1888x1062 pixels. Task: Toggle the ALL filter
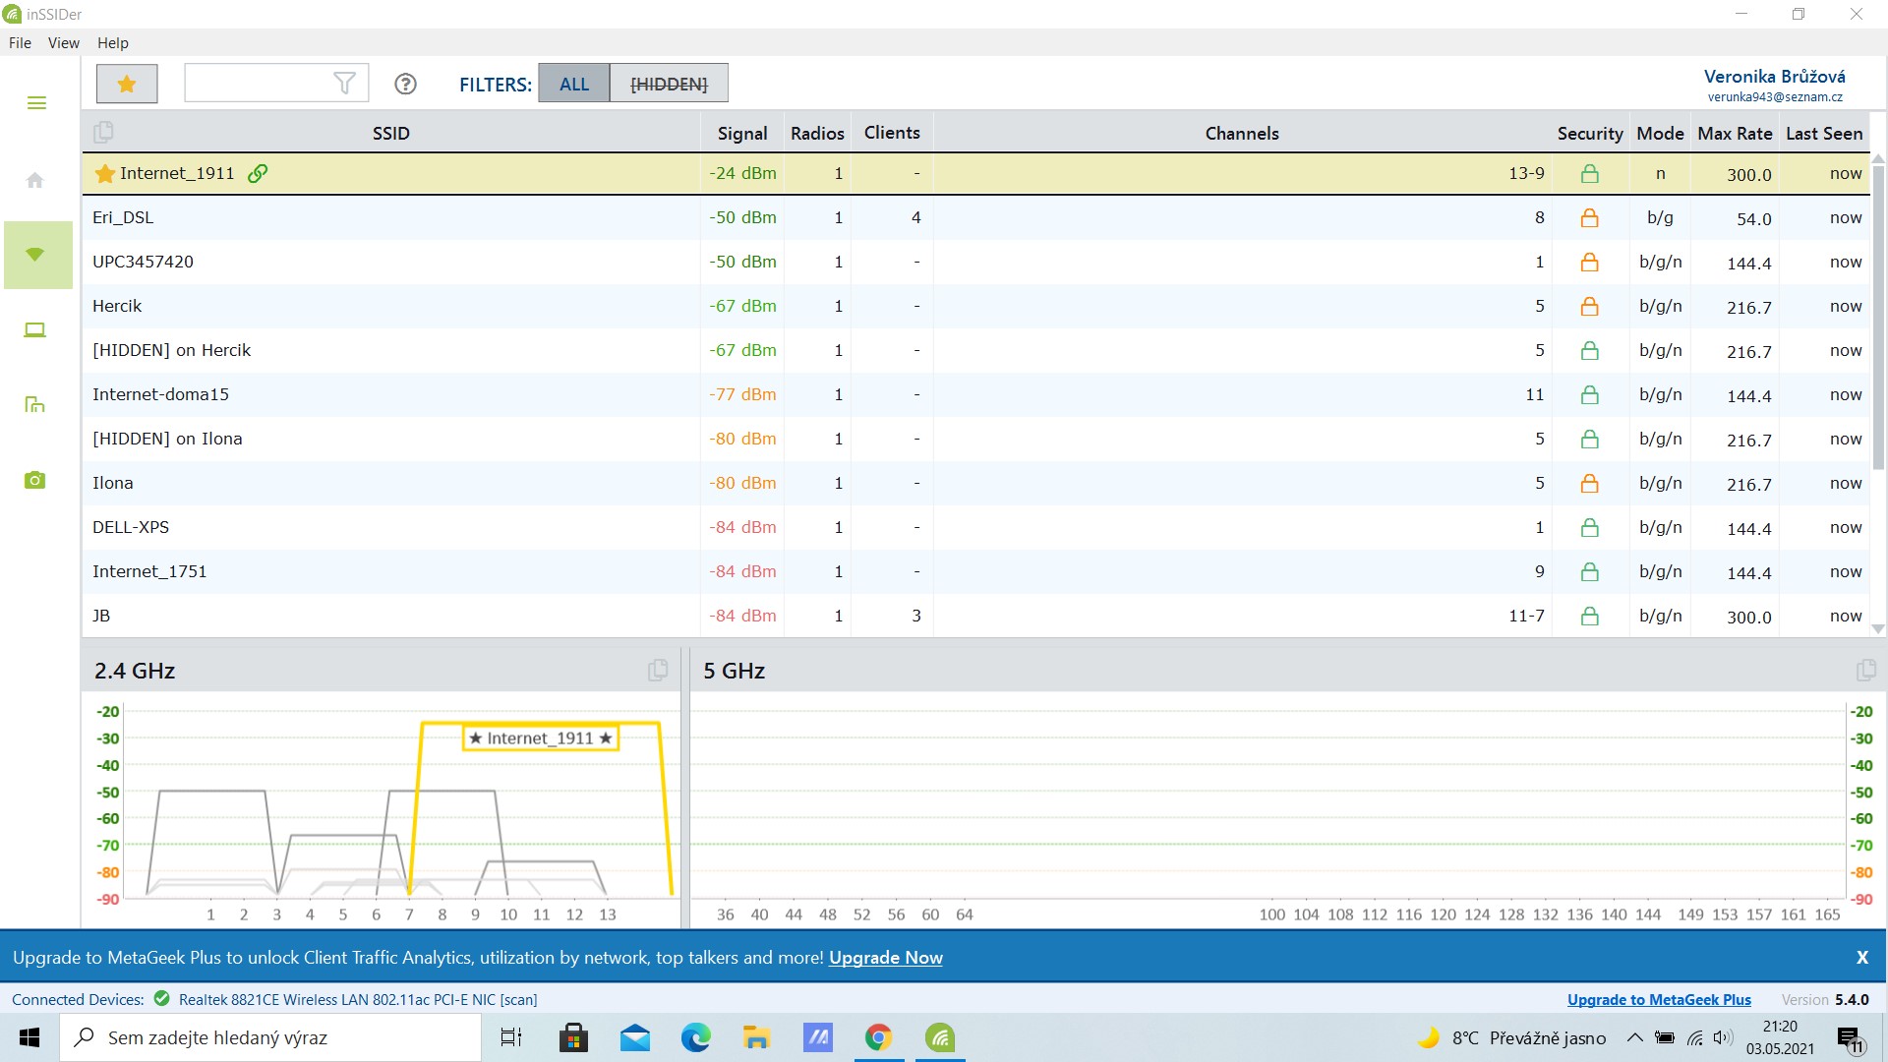(x=574, y=84)
